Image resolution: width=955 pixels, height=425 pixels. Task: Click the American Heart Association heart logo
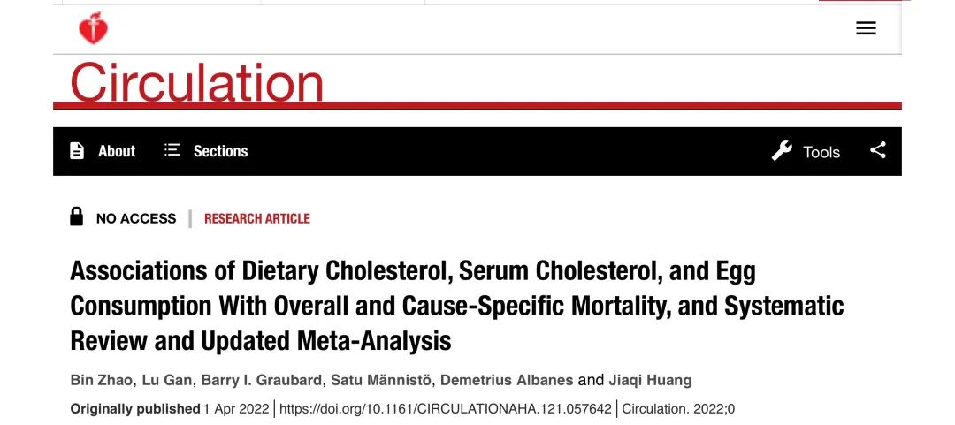(93, 28)
